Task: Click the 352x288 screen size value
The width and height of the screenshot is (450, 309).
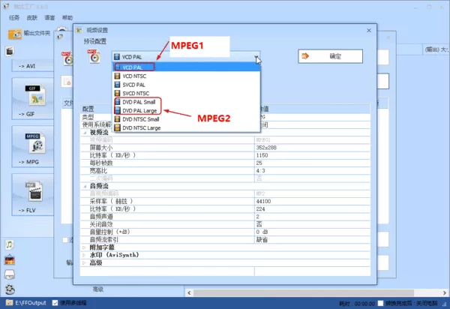Action: tap(266, 148)
